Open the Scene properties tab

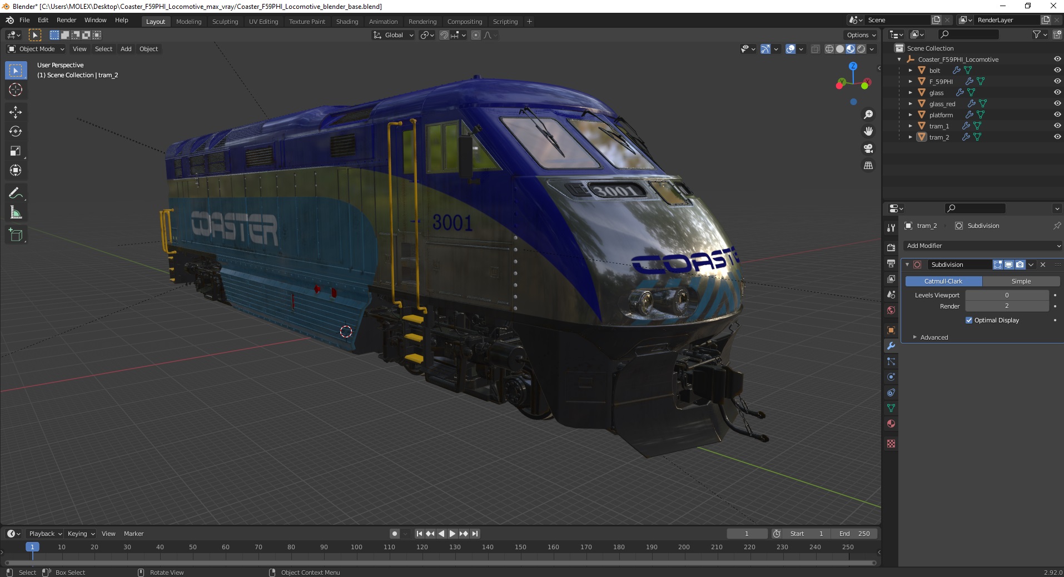[891, 294]
